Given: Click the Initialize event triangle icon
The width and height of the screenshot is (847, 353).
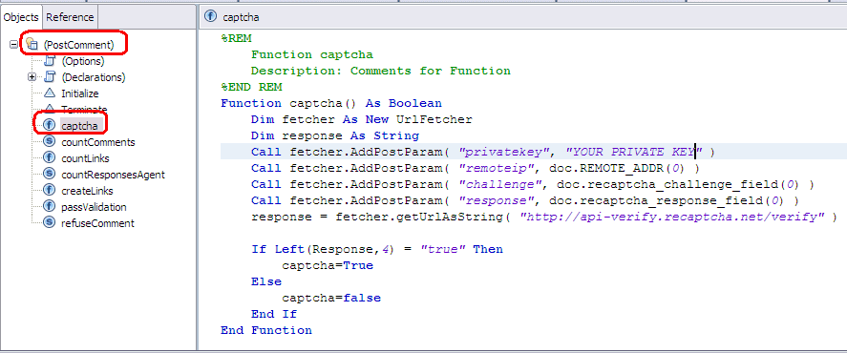Looking at the screenshot, I should (50, 93).
